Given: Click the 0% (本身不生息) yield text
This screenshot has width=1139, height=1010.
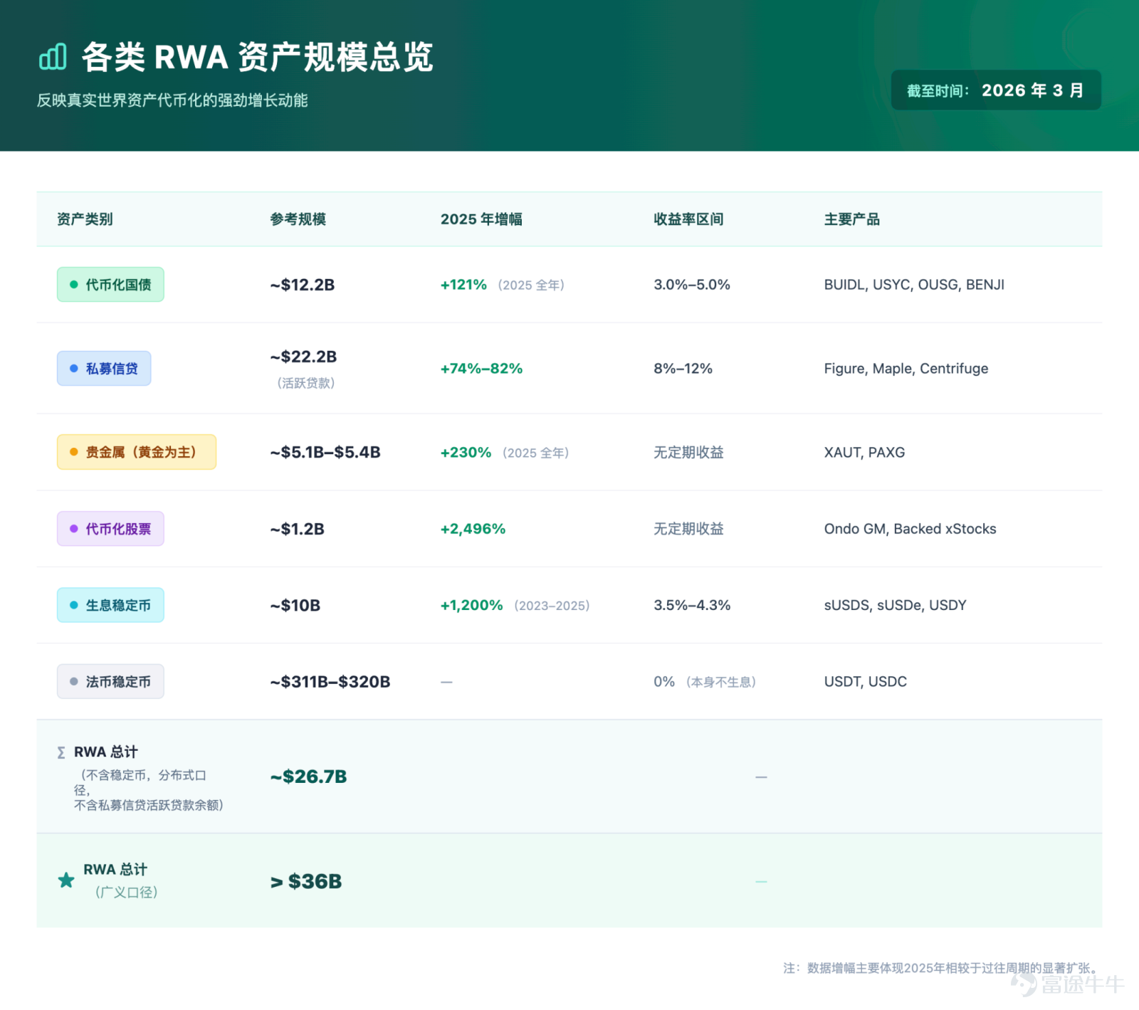Looking at the screenshot, I should click(x=705, y=682).
